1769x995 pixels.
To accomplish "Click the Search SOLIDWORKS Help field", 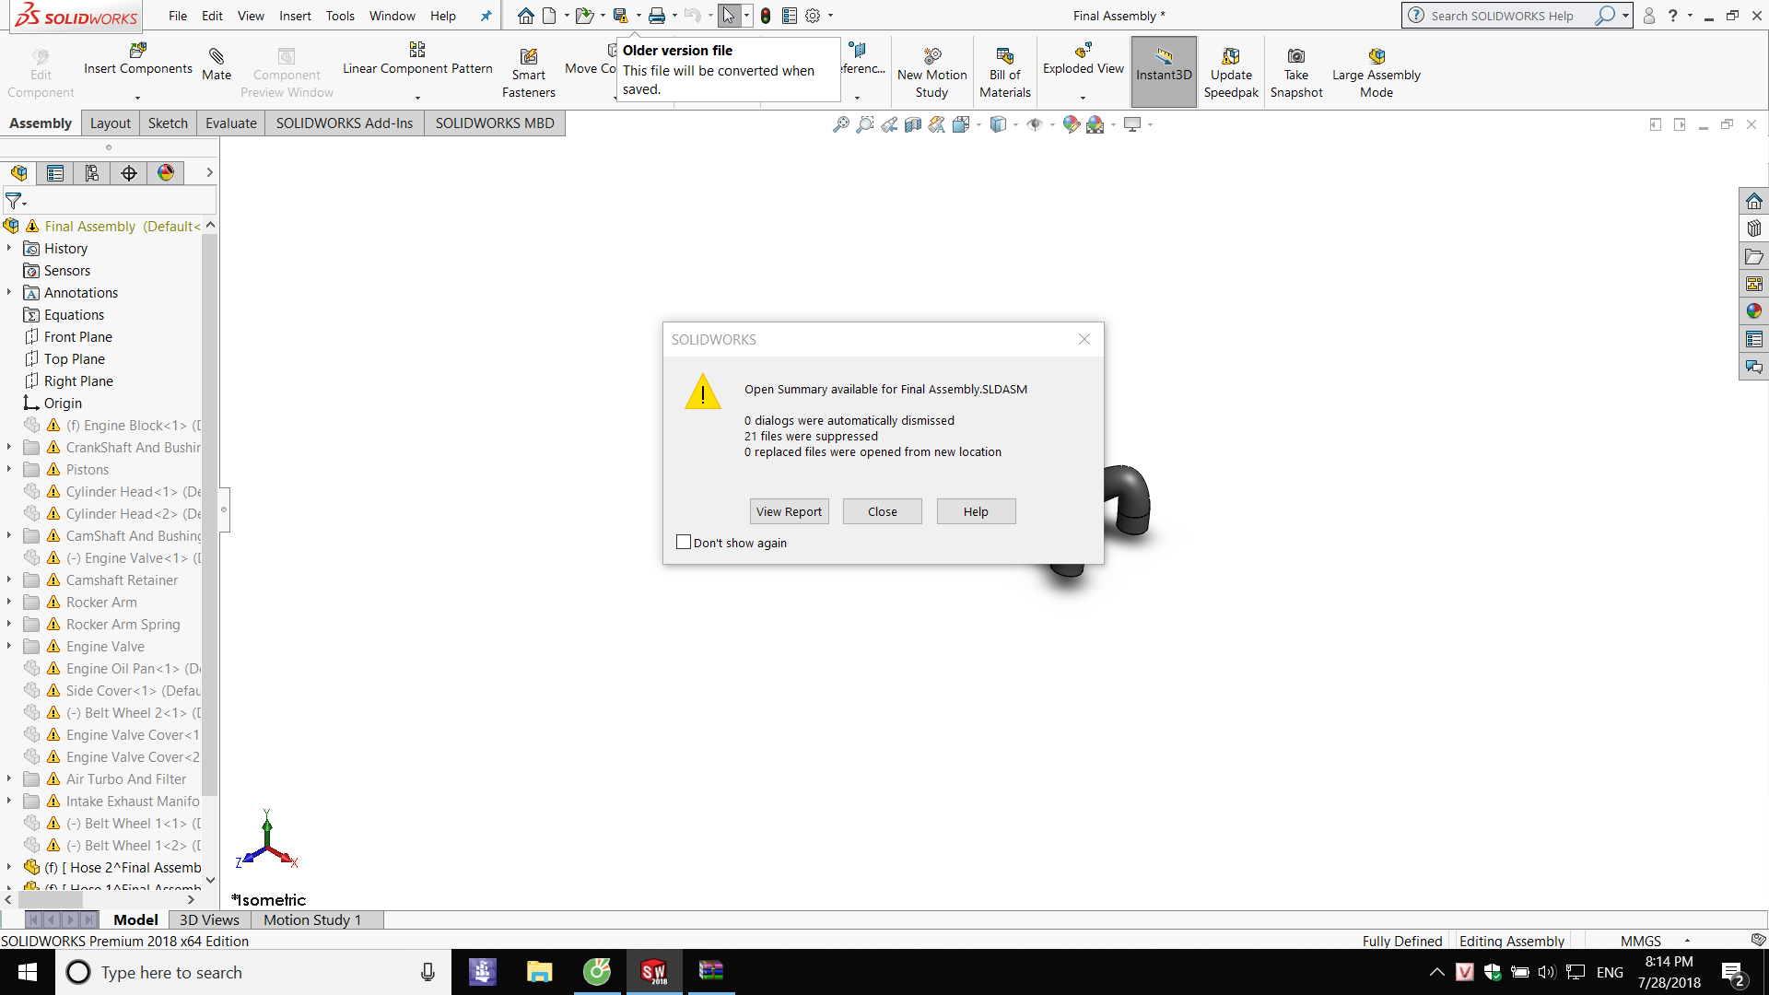I will coord(1502,16).
